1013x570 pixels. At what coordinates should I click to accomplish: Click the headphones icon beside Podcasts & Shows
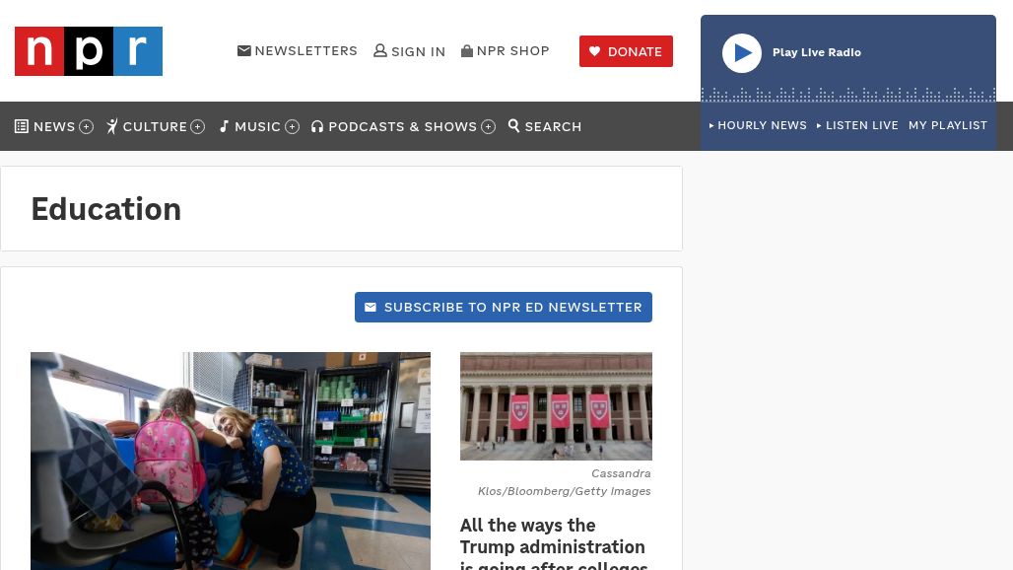pyautogui.click(x=316, y=126)
